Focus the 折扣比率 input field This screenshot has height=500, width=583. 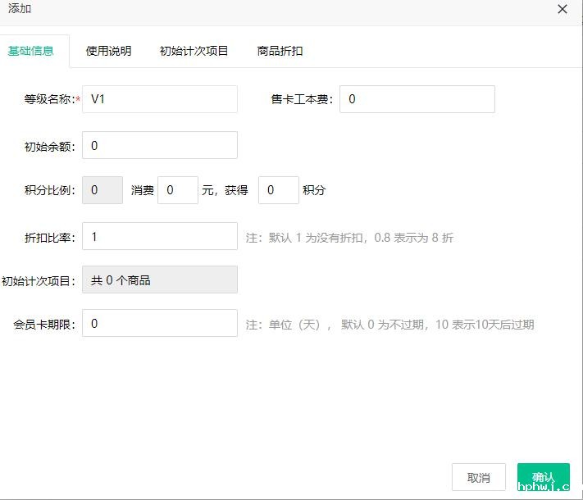pos(160,236)
